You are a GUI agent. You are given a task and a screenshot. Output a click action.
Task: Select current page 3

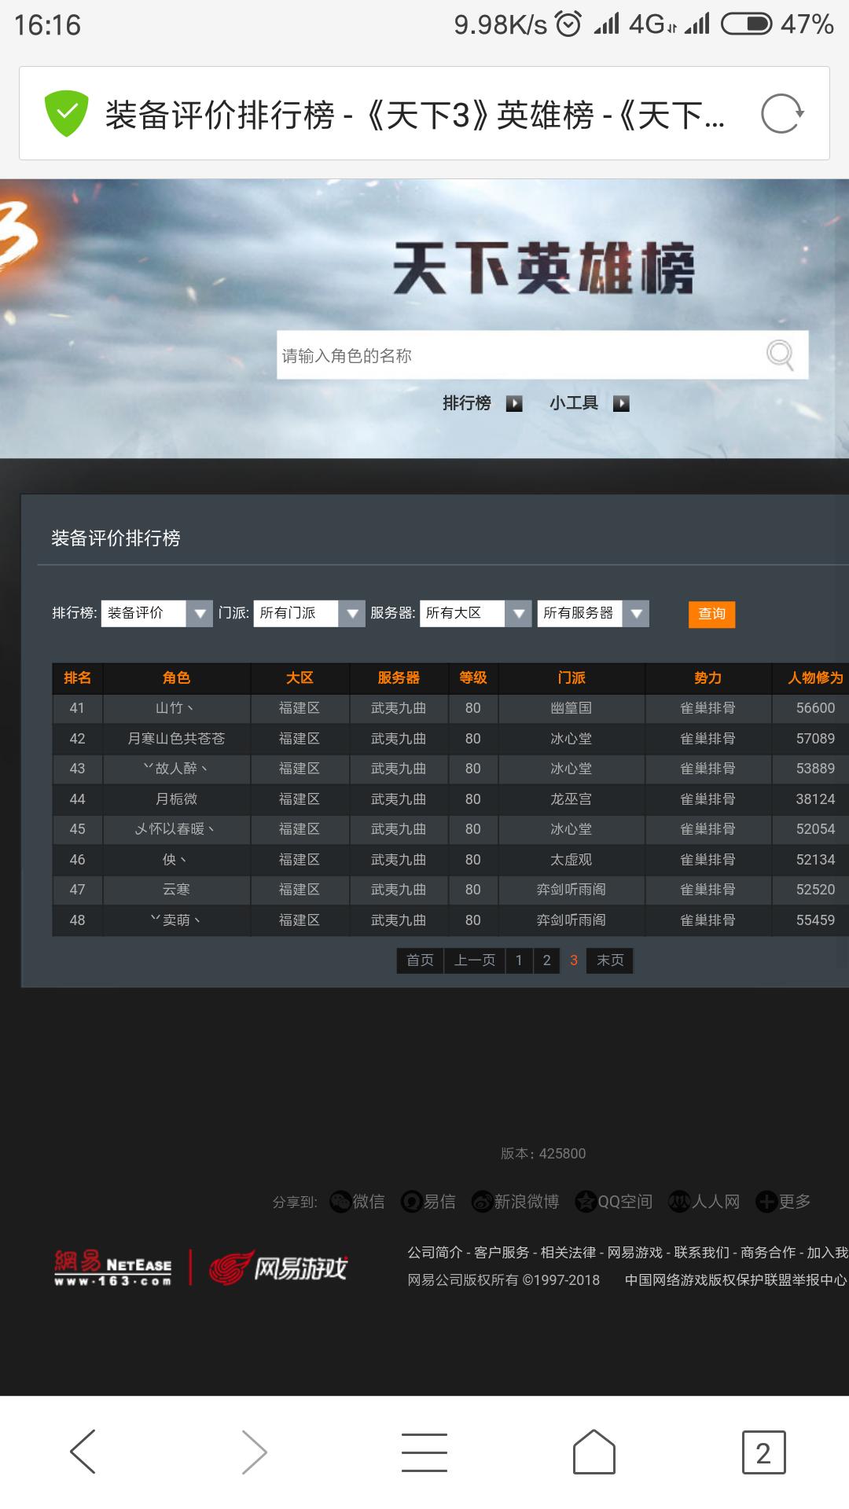click(x=574, y=960)
